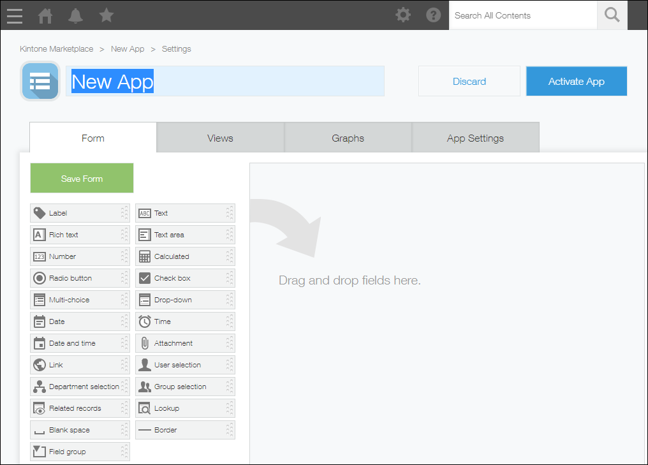Switch to the Views tab

pyautogui.click(x=220, y=137)
